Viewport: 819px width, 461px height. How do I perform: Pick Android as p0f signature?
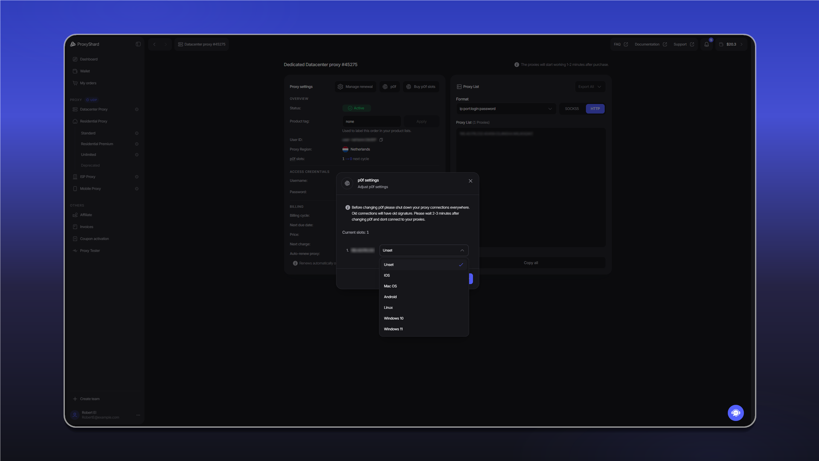424,297
